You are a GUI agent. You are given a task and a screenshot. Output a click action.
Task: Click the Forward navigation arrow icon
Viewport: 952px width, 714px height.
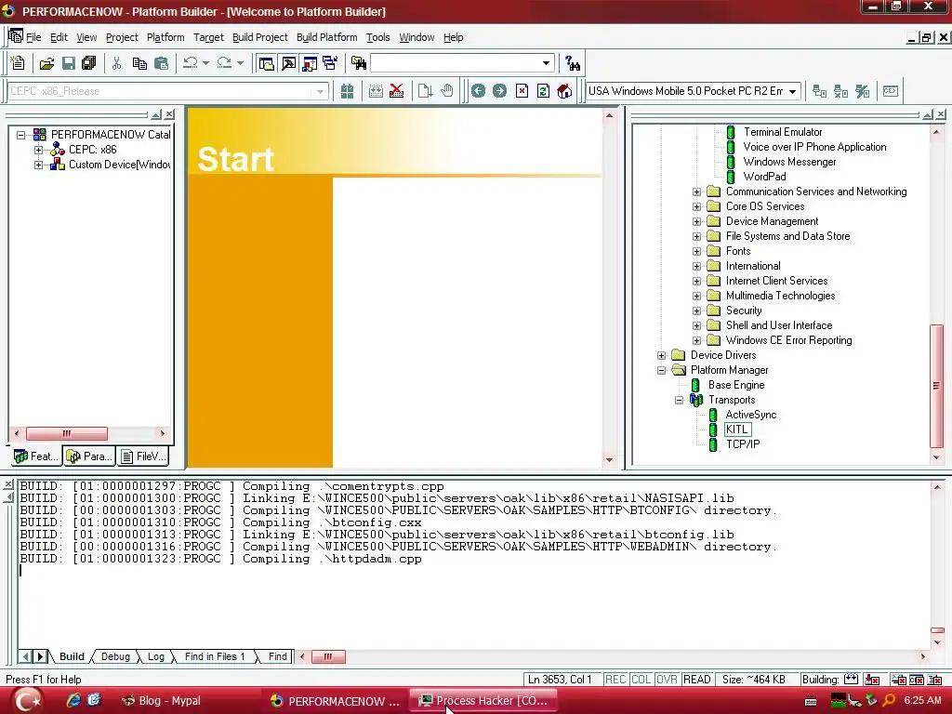coord(499,91)
